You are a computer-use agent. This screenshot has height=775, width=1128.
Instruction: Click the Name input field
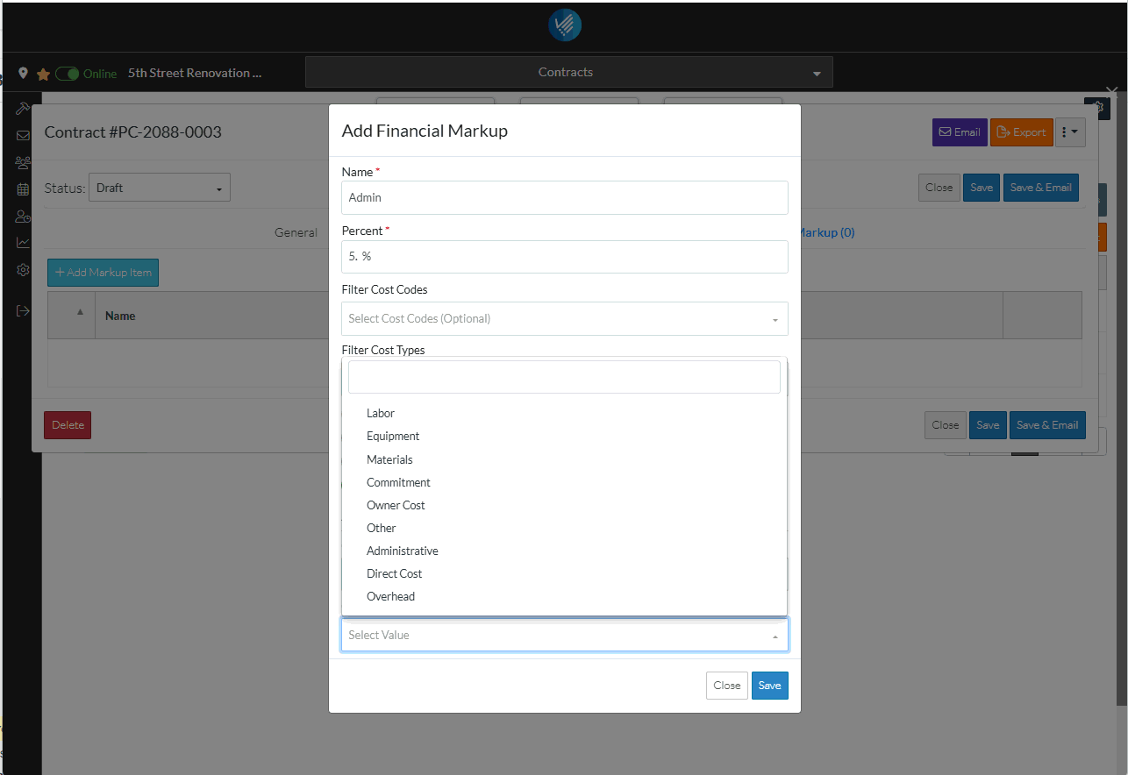[x=564, y=197]
